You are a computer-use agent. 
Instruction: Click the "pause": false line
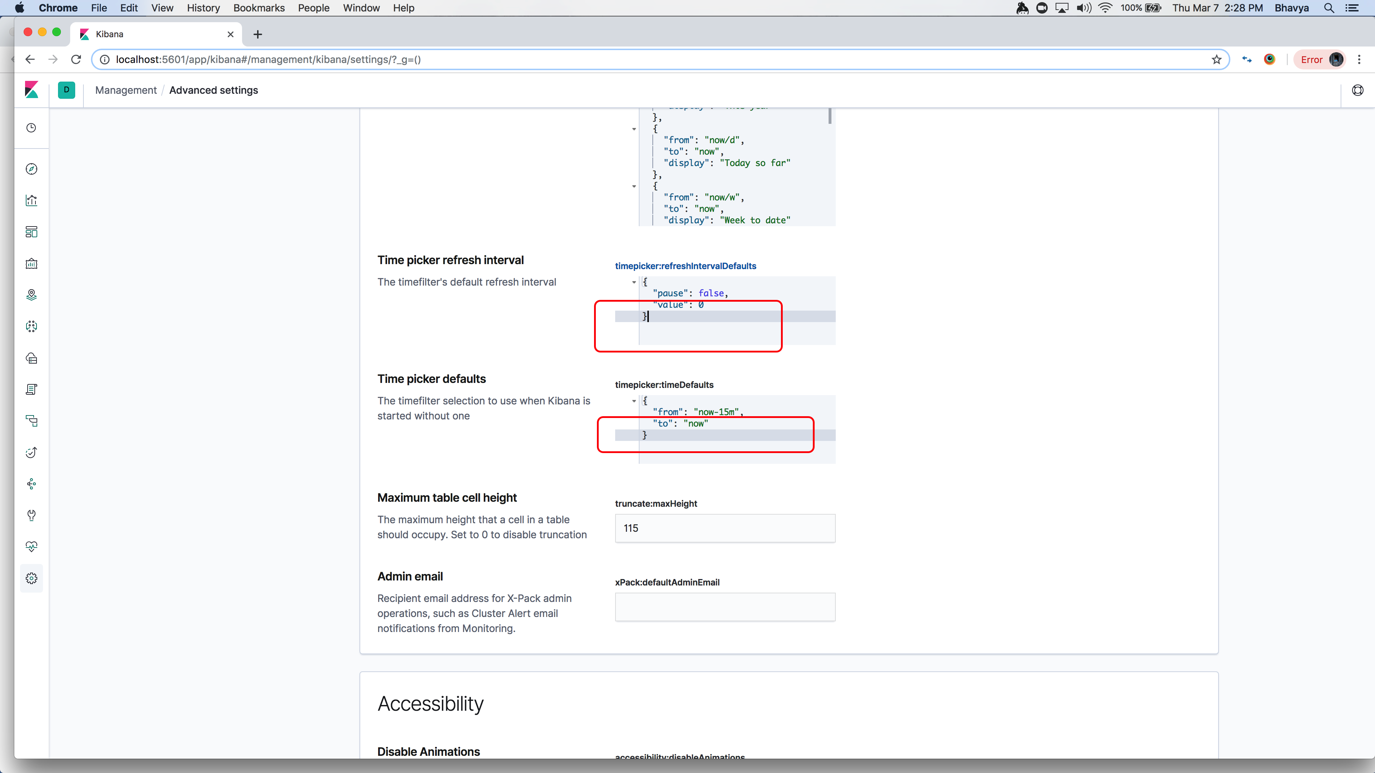(690, 293)
